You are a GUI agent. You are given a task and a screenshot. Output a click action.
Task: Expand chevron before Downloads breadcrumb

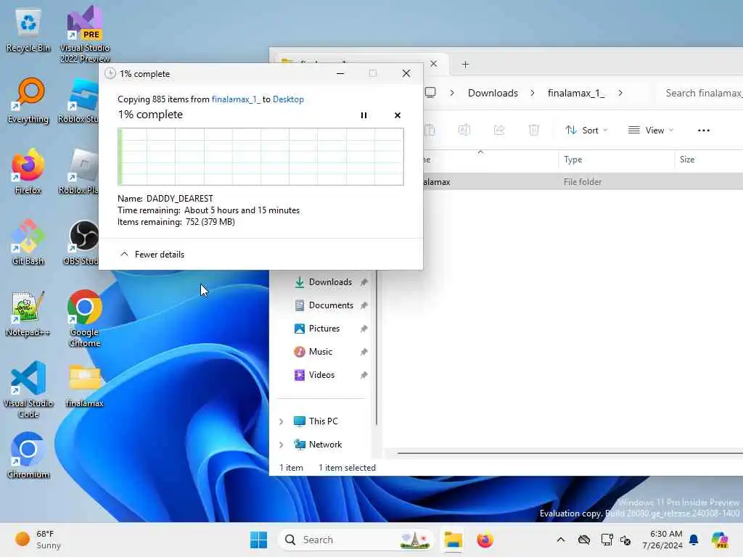[x=451, y=93]
